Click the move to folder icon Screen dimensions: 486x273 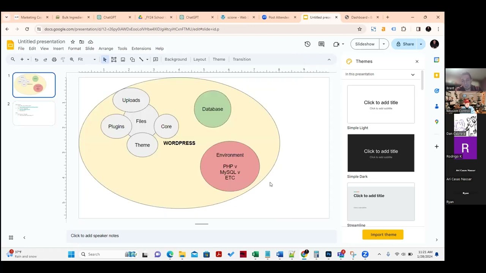point(82,42)
